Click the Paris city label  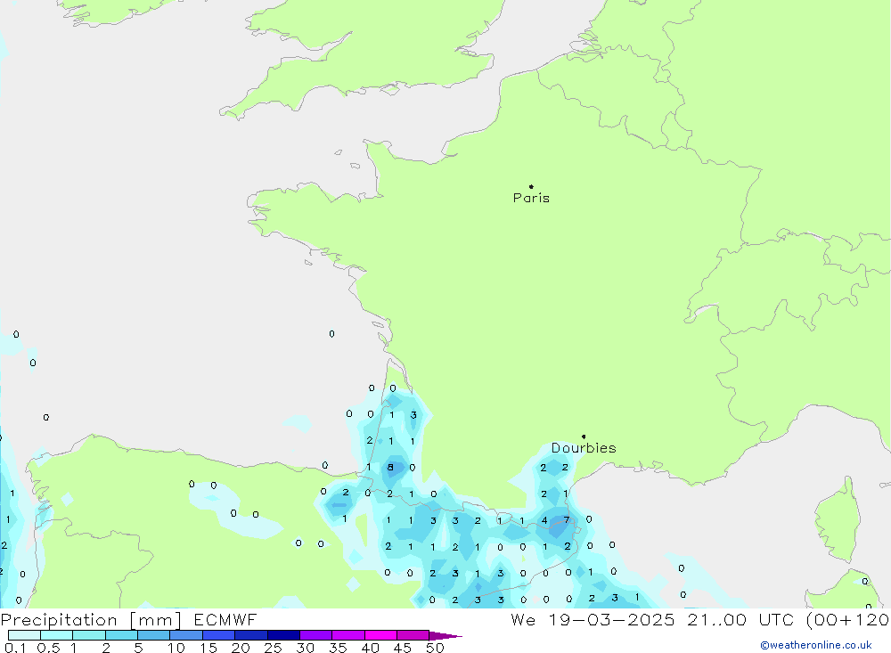tap(531, 198)
